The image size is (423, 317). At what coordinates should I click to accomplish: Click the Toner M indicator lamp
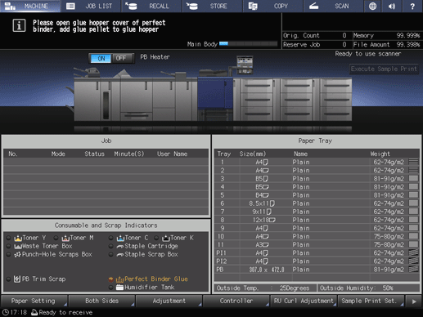pyautogui.click(x=56, y=238)
